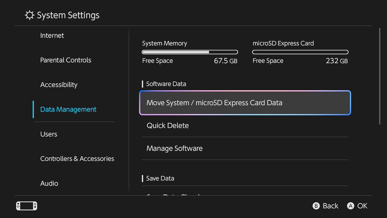The height and width of the screenshot is (218, 387).
Task: Select Accessibility from the sidebar
Action: point(59,85)
